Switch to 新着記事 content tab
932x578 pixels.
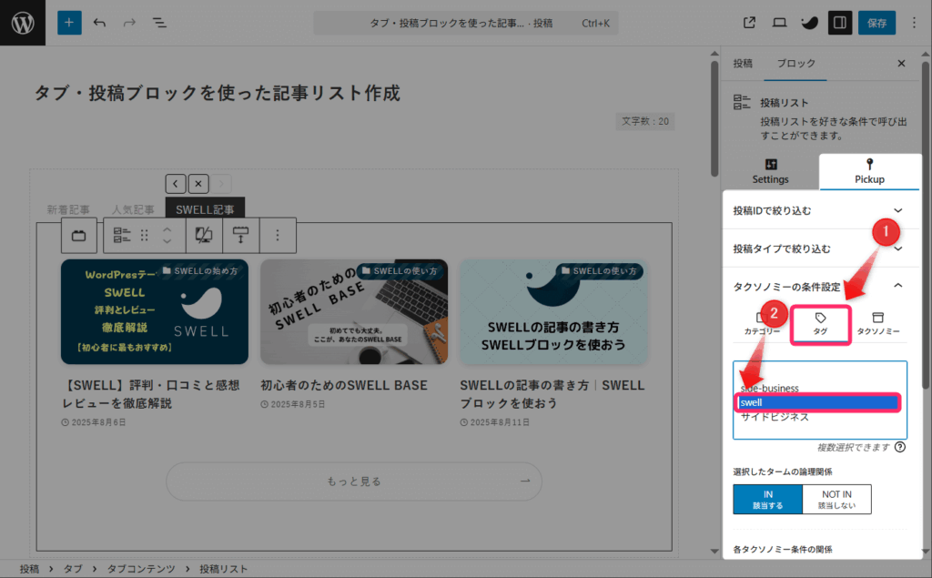tap(68, 209)
